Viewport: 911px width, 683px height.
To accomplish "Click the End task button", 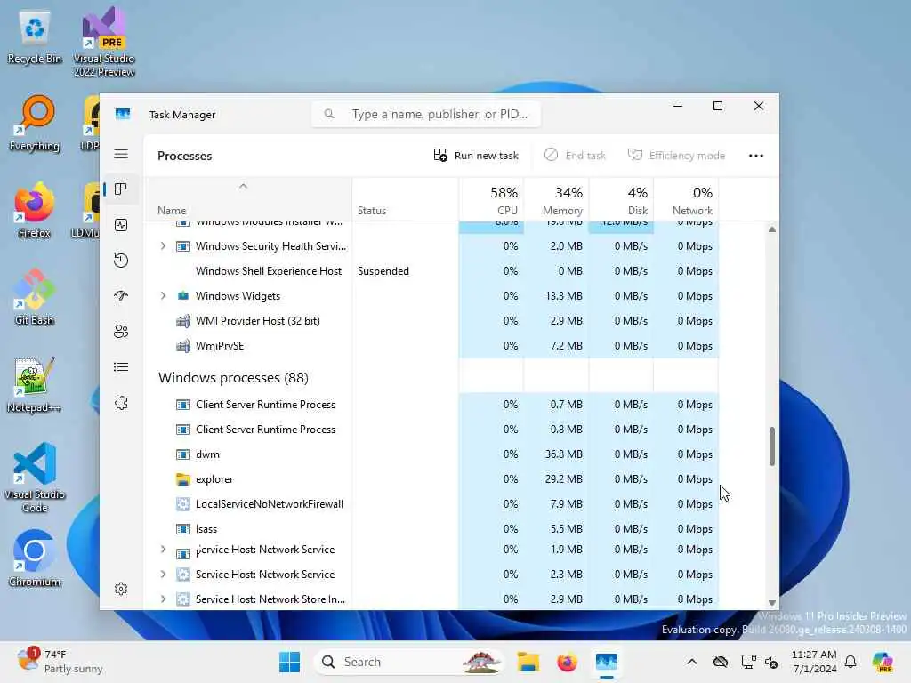I will [x=575, y=155].
